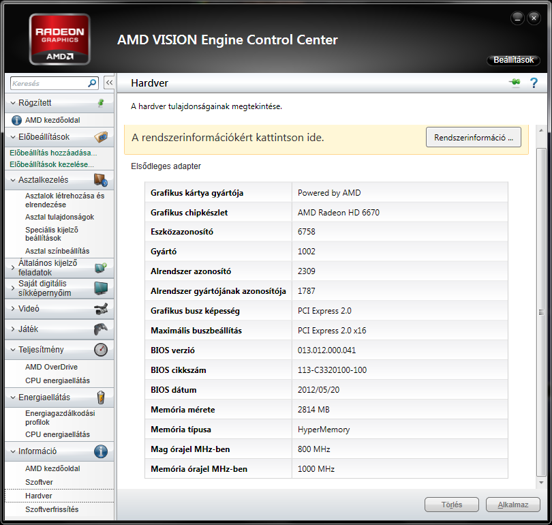Select the 800 MHz core clock value
552x525 pixels.
click(314, 449)
